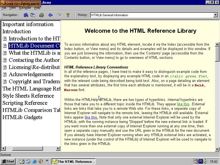Open the View menu
Image resolution: width=220 pixels, height=165 pixels.
(x=12, y=8)
